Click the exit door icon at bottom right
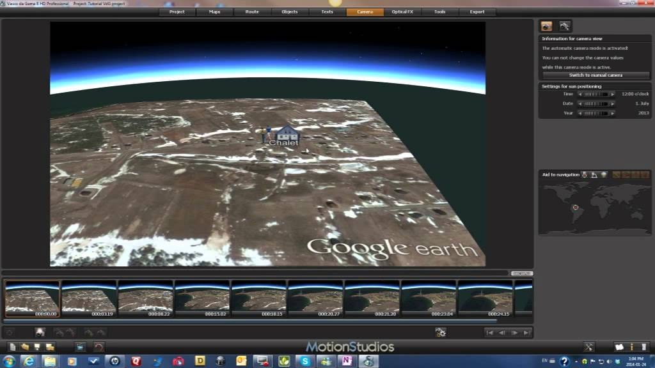 tap(643, 347)
